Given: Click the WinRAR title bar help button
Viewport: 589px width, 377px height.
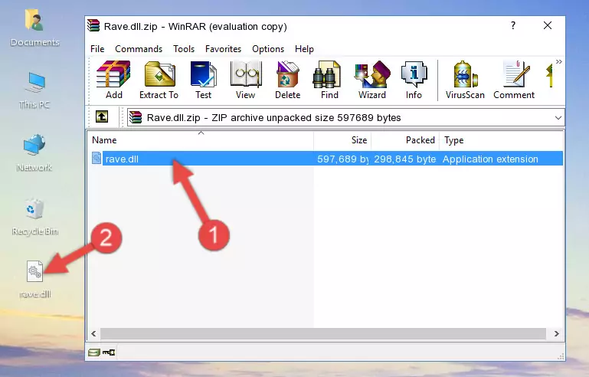Looking at the screenshot, I should point(513,25).
